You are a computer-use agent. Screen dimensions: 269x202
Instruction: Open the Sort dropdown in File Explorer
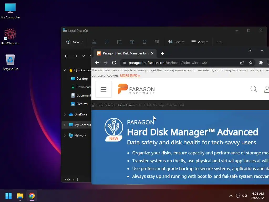[x=176, y=42]
